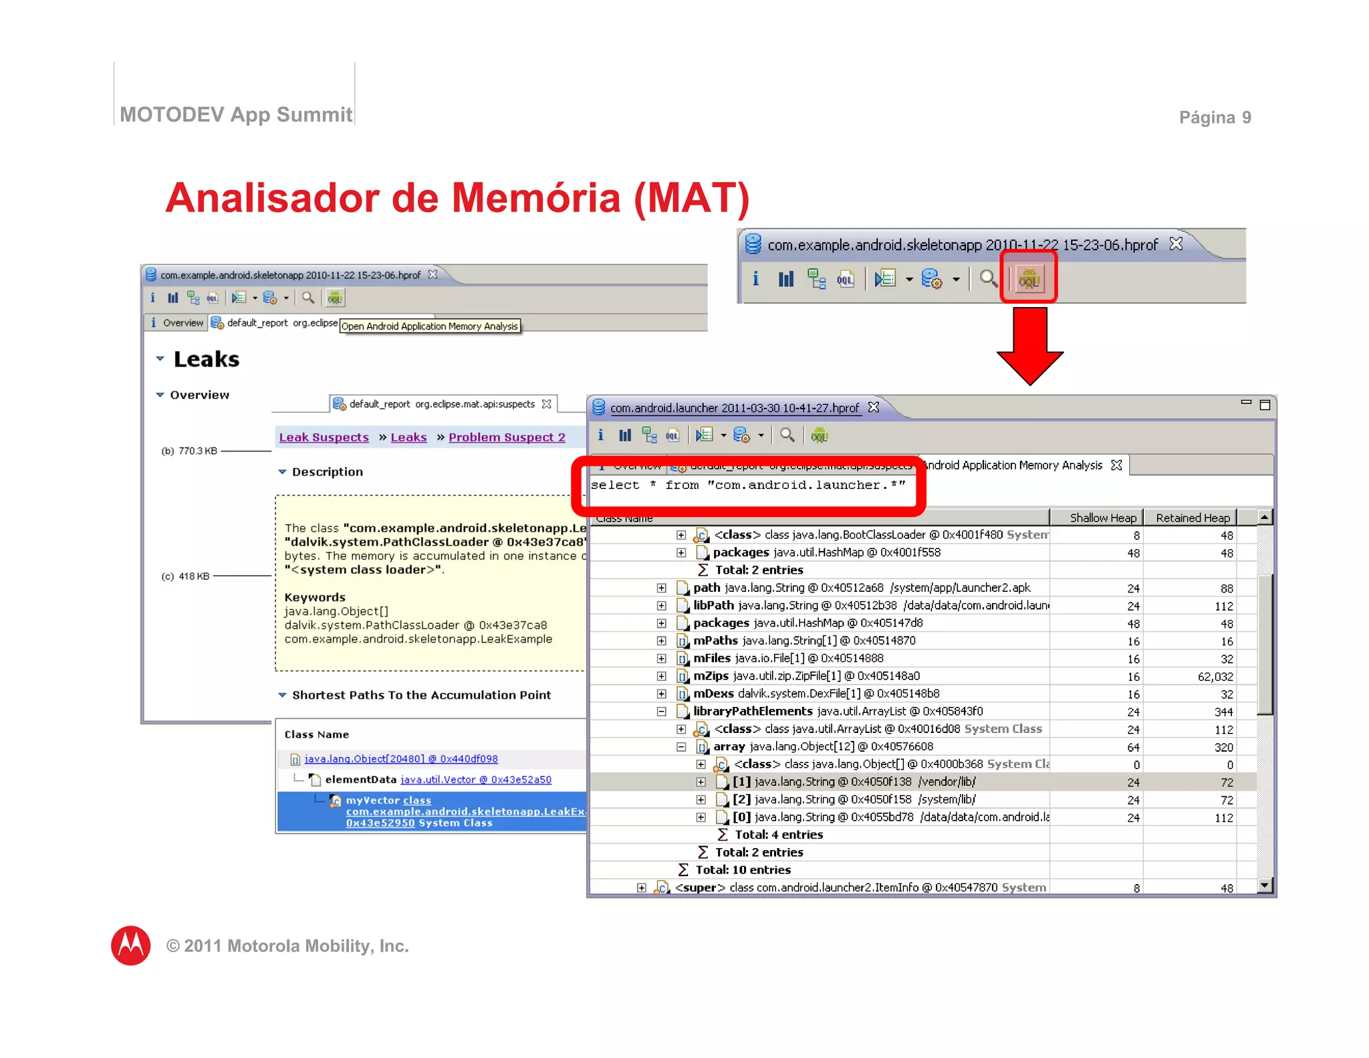Click the Query Browser icon in the enlarged top-right toolbar

pos(932,278)
